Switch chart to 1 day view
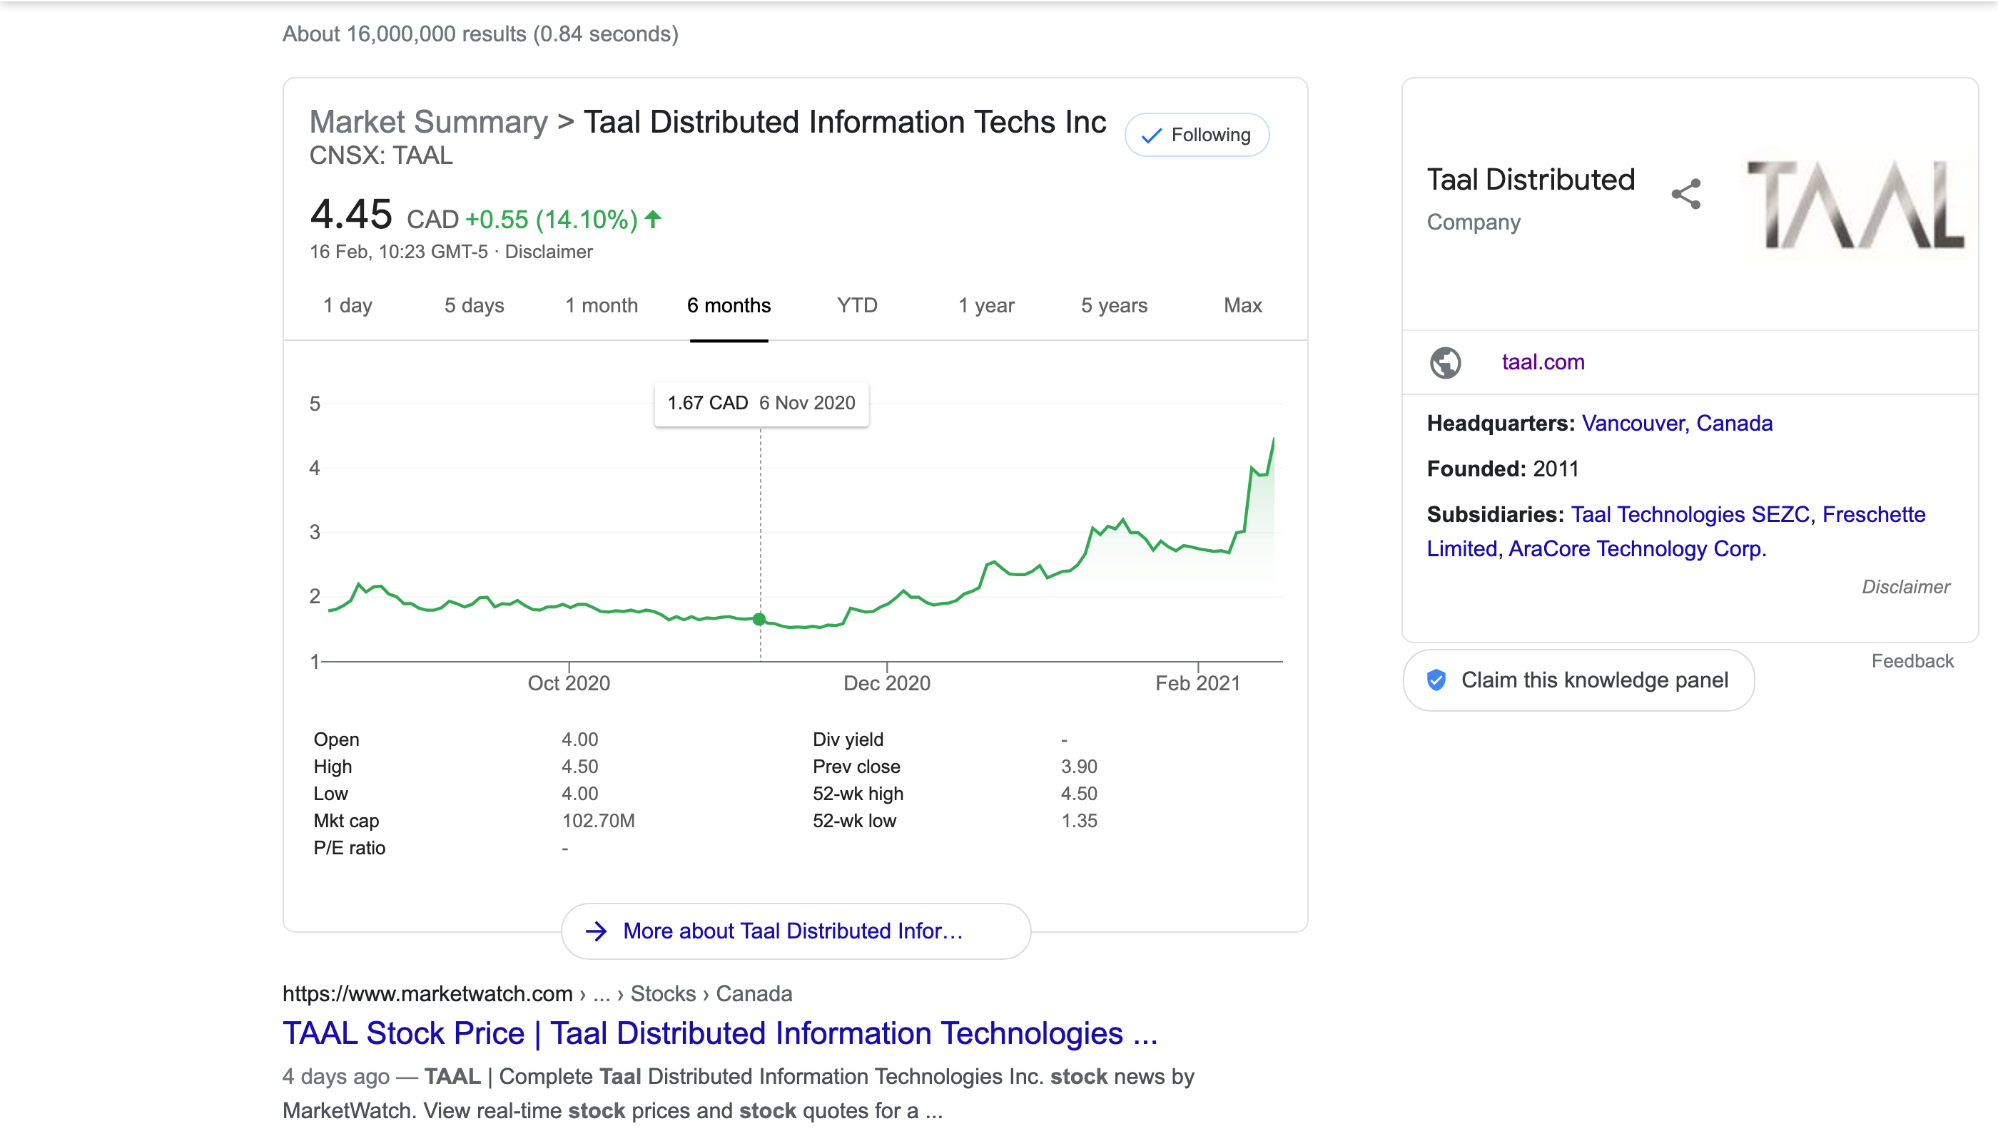 tap(348, 305)
